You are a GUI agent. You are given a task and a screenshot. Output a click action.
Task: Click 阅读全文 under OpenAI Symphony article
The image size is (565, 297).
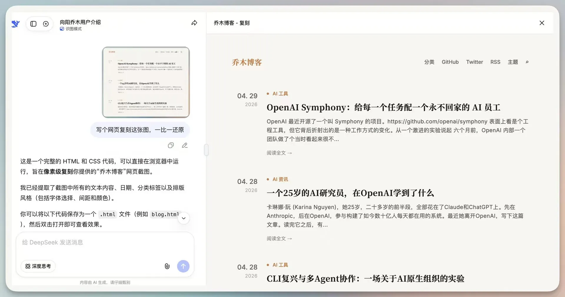[x=279, y=153]
